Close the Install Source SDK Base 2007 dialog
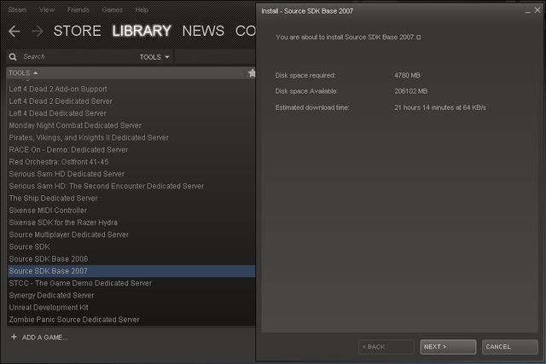Screen dimensions: 546x364 537,10
